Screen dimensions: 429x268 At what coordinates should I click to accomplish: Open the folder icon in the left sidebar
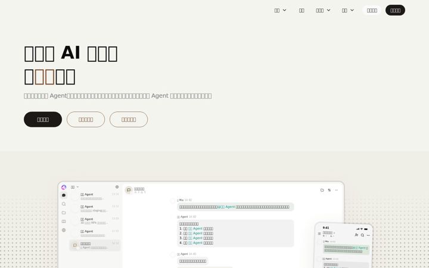click(64, 213)
